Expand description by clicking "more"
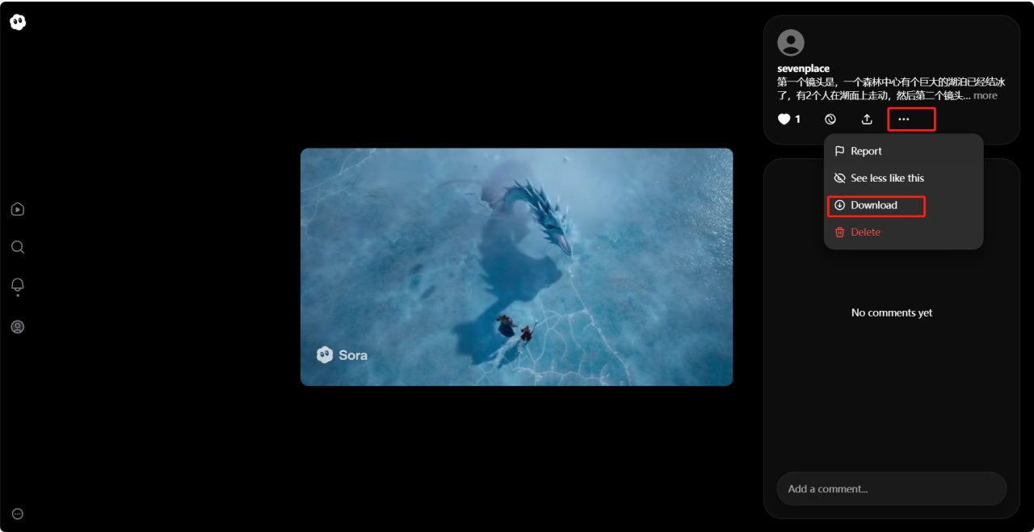The width and height of the screenshot is (1034, 532). pyautogui.click(x=986, y=95)
